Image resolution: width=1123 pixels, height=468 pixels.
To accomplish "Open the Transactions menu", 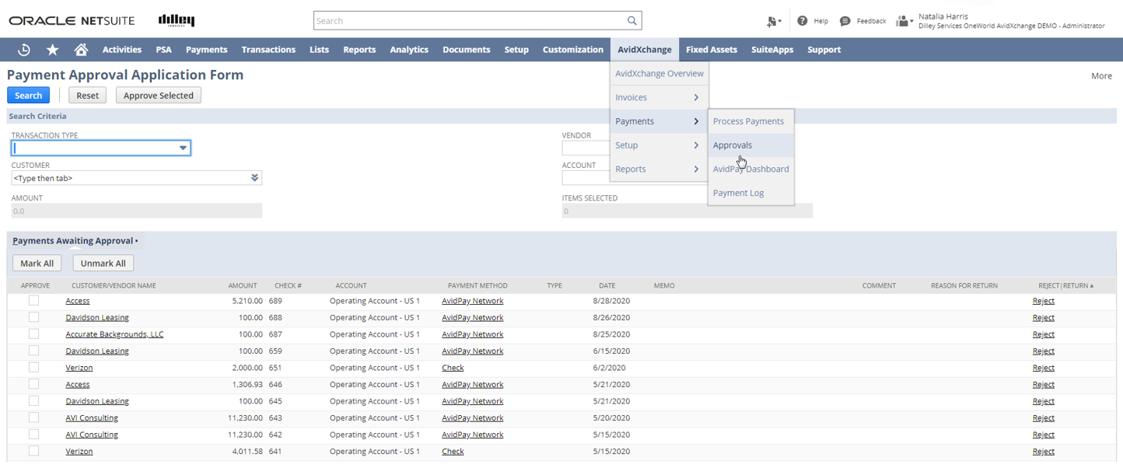I will tap(268, 50).
